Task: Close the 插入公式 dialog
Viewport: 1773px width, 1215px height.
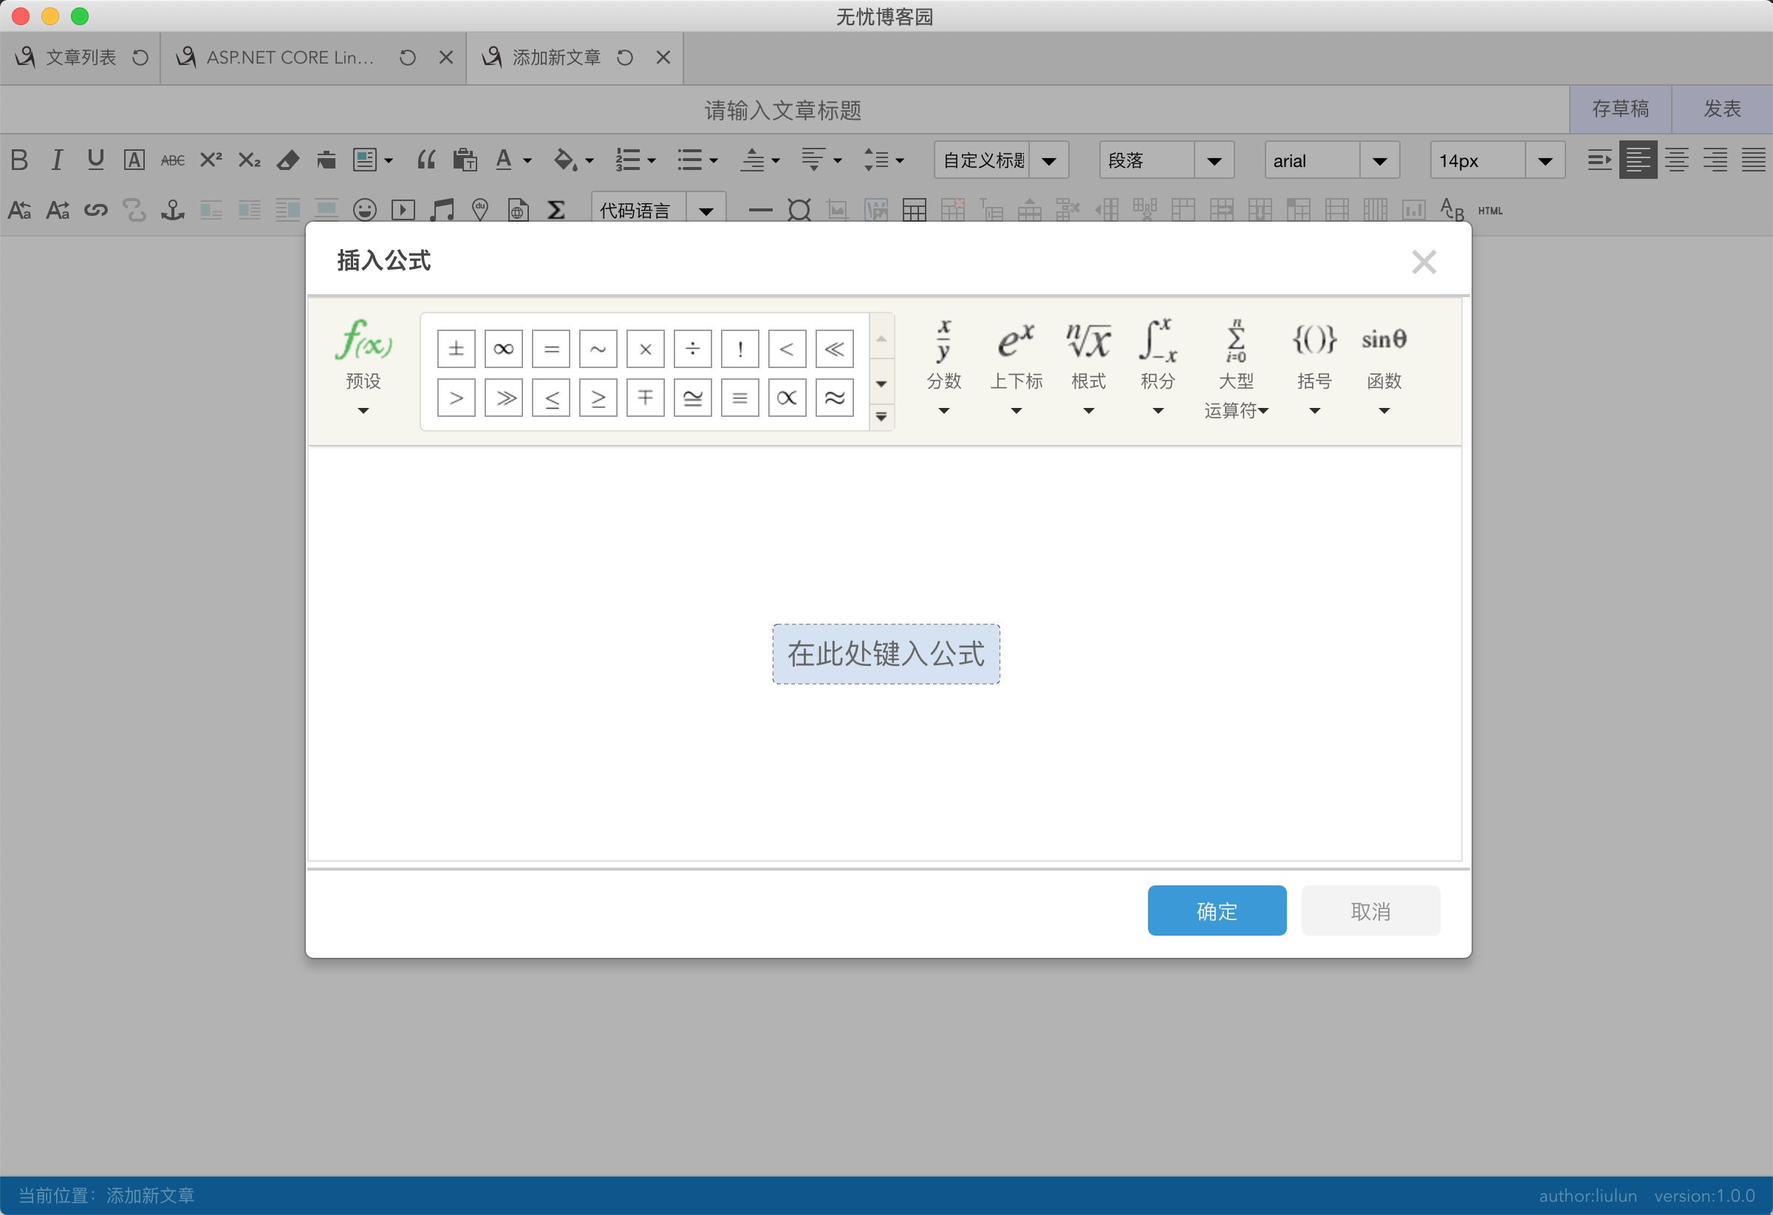Action: pos(1424,262)
